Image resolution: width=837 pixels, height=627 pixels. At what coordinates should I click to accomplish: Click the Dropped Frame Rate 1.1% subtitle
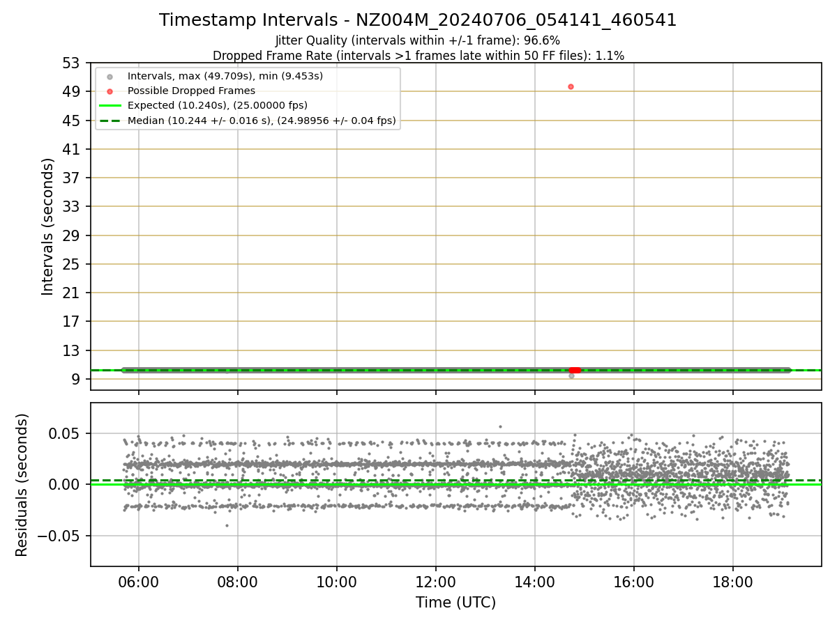point(418,56)
